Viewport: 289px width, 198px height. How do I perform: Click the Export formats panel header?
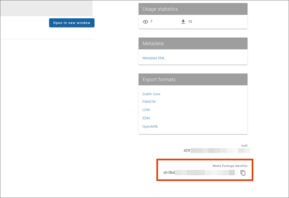(193, 80)
